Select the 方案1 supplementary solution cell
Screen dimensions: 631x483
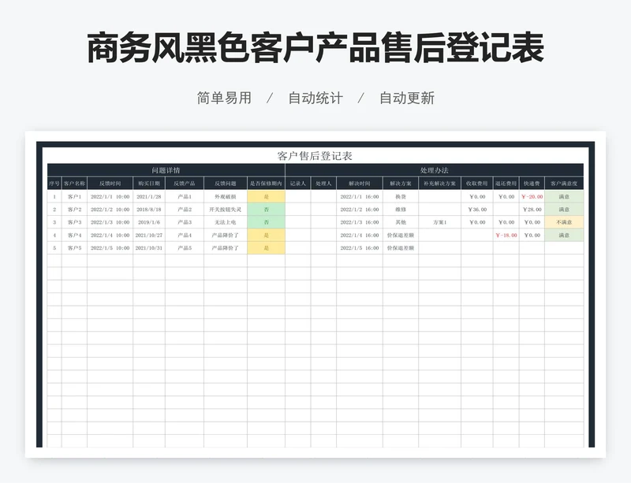click(439, 222)
